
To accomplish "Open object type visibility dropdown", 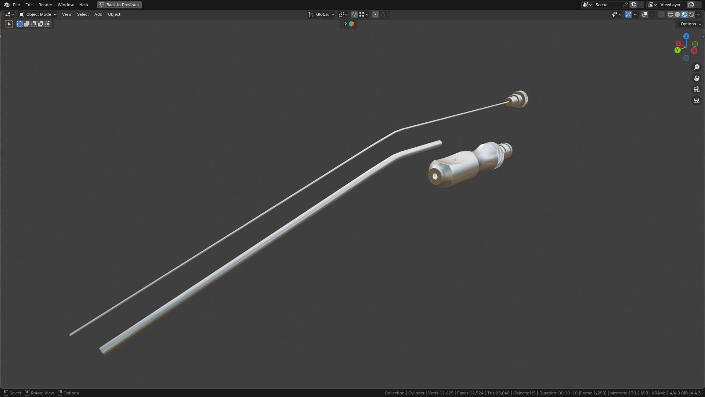I will (617, 14).
